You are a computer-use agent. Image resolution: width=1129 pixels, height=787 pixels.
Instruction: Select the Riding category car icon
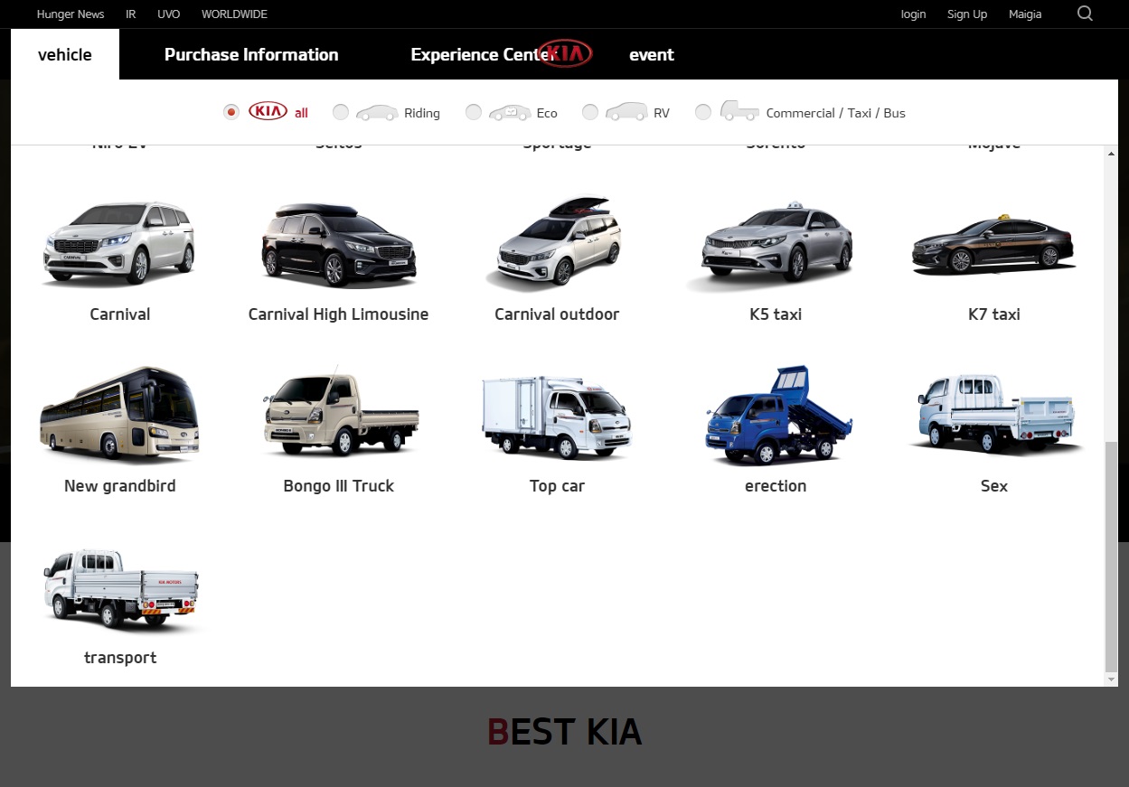click(377, 112)
